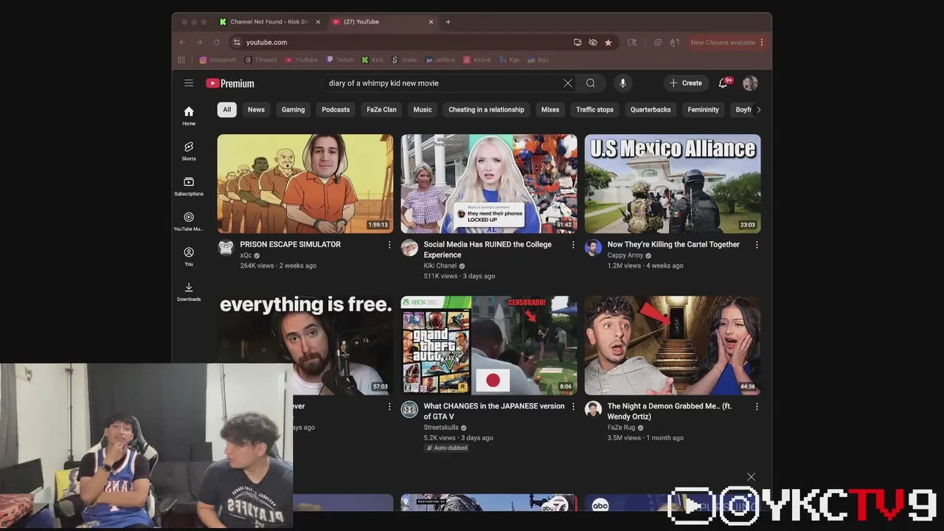Open Subscriptions in the sidebar
This screenshot has height=531, width=944.
click(189, 187)
